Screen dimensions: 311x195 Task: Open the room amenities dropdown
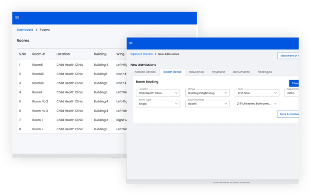pyautogui.click(x=257, y=104)
